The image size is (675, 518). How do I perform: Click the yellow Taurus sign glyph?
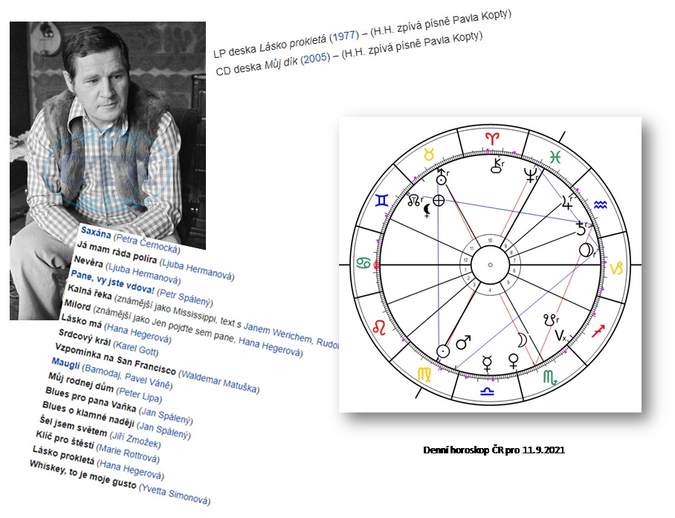(428, 154)
